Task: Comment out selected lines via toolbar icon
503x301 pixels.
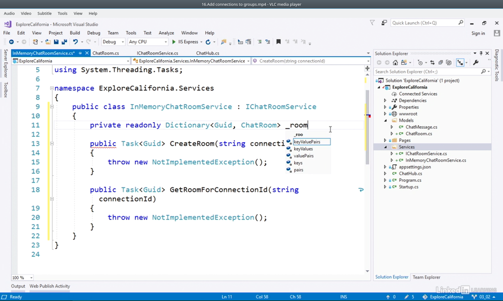Action: 260,42
